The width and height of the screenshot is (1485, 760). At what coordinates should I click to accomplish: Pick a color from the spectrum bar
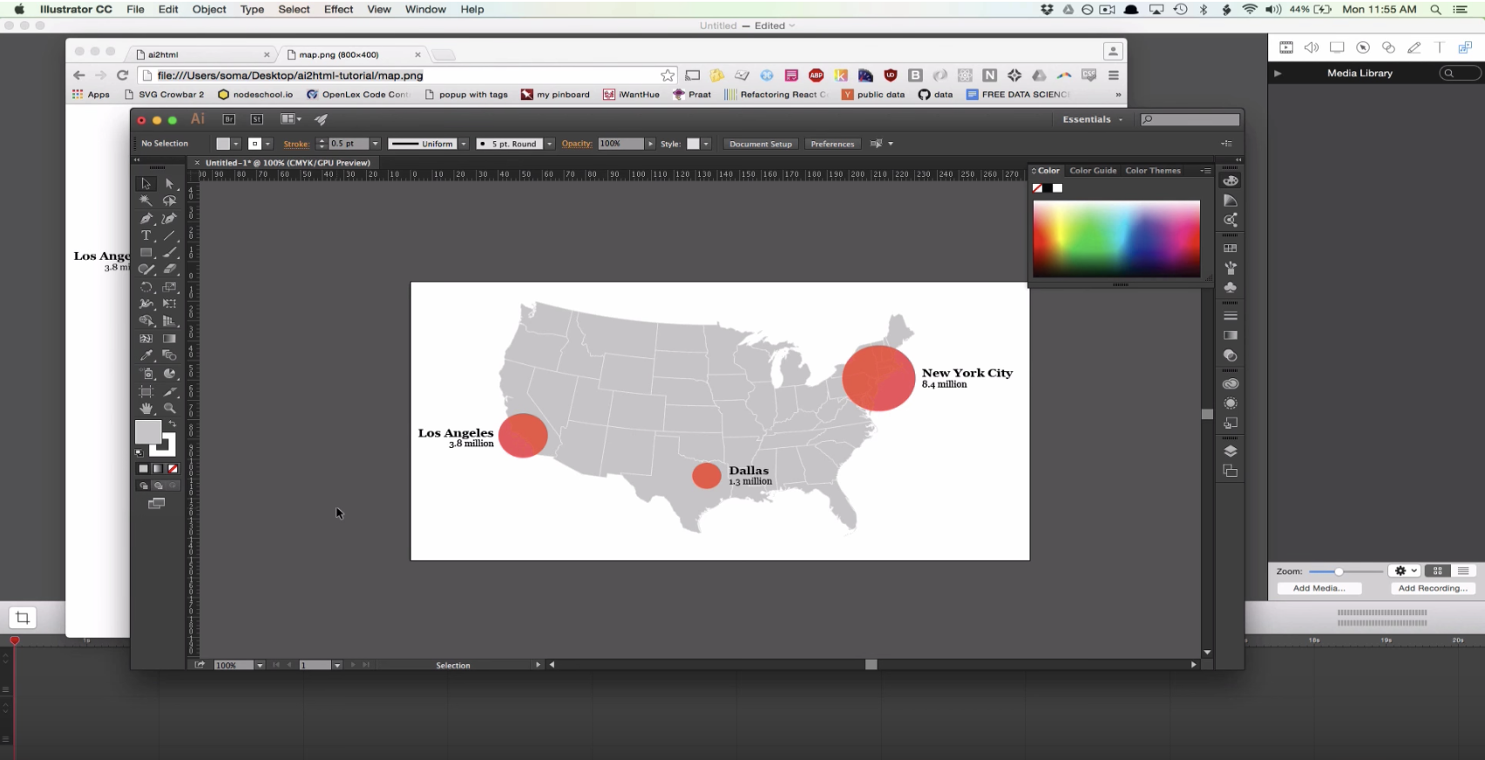[x=1116, y=239]
